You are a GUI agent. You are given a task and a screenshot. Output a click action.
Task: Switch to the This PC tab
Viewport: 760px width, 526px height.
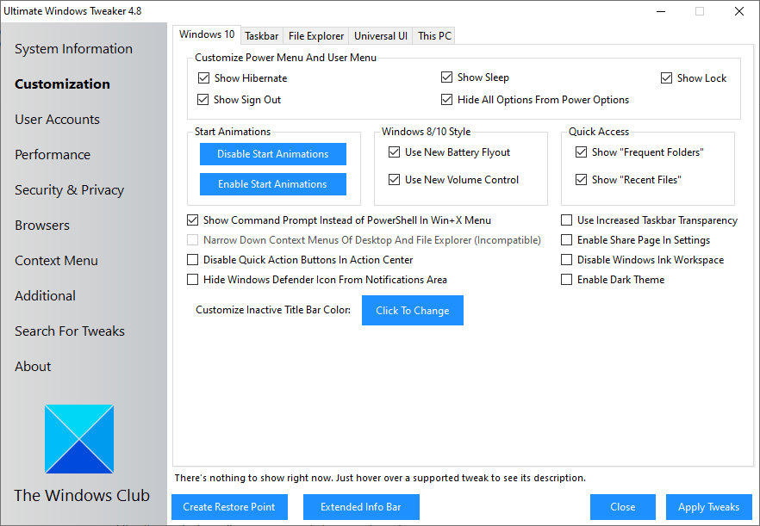click(433, 35)
